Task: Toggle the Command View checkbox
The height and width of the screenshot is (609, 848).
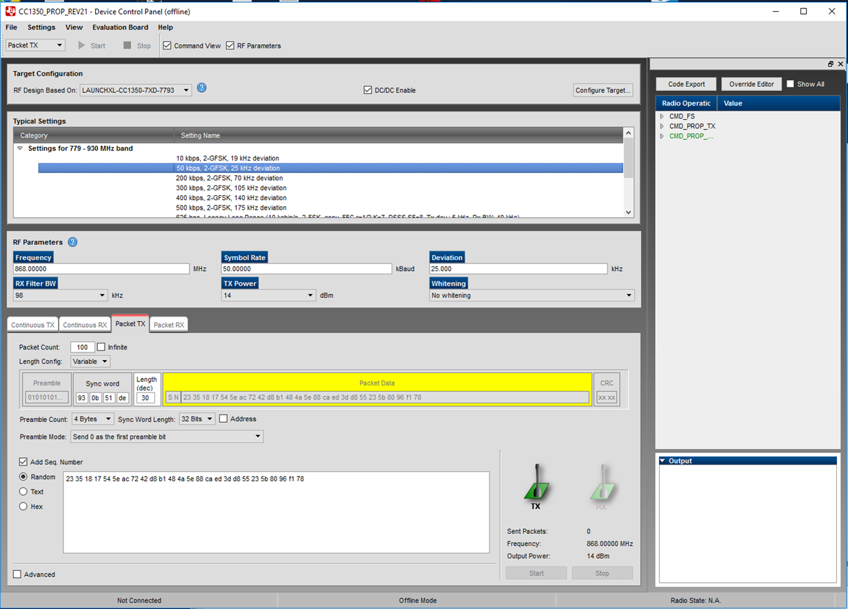Action: tap(167, 46)
